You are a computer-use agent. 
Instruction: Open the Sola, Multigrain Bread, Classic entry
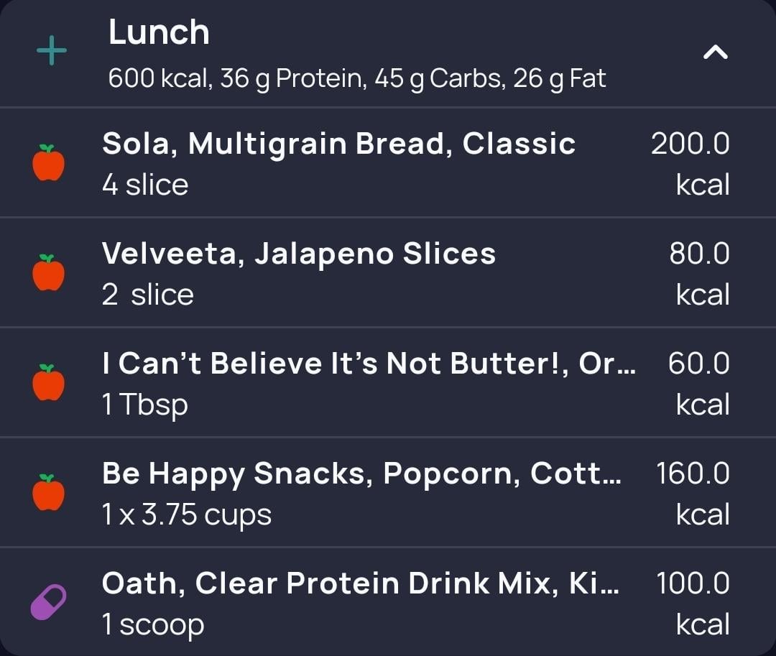pos(338,144)
